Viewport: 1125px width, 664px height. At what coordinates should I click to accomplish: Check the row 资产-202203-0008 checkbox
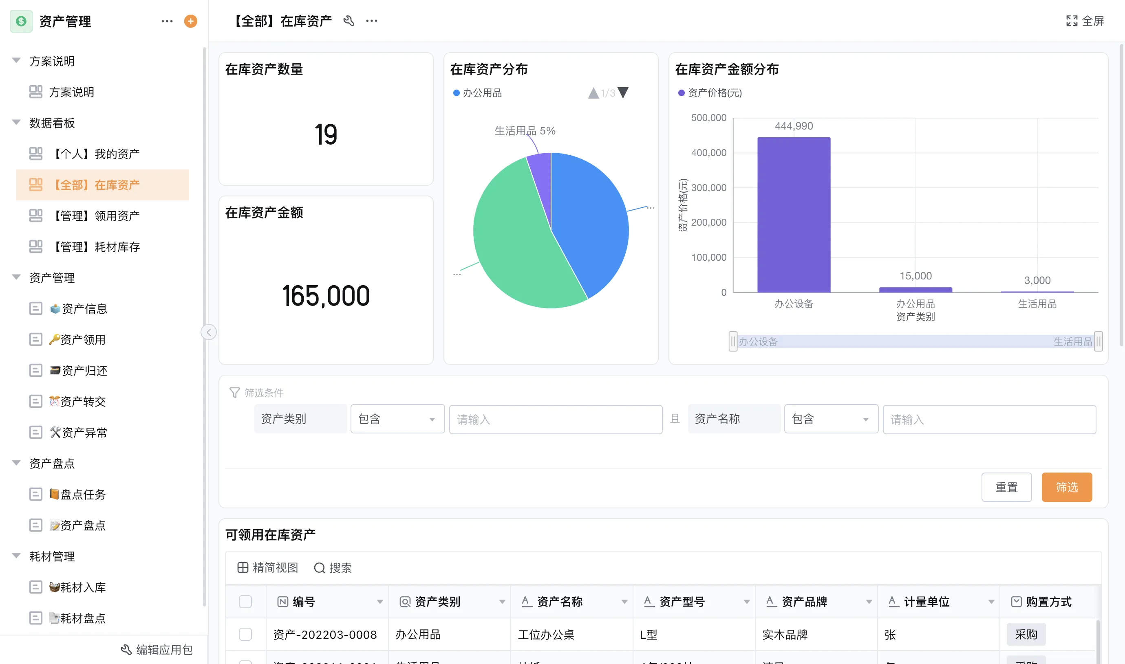(x=245, y=634)
